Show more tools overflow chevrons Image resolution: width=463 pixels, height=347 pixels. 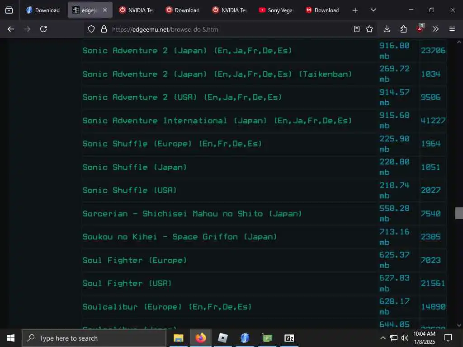point(435,29)
